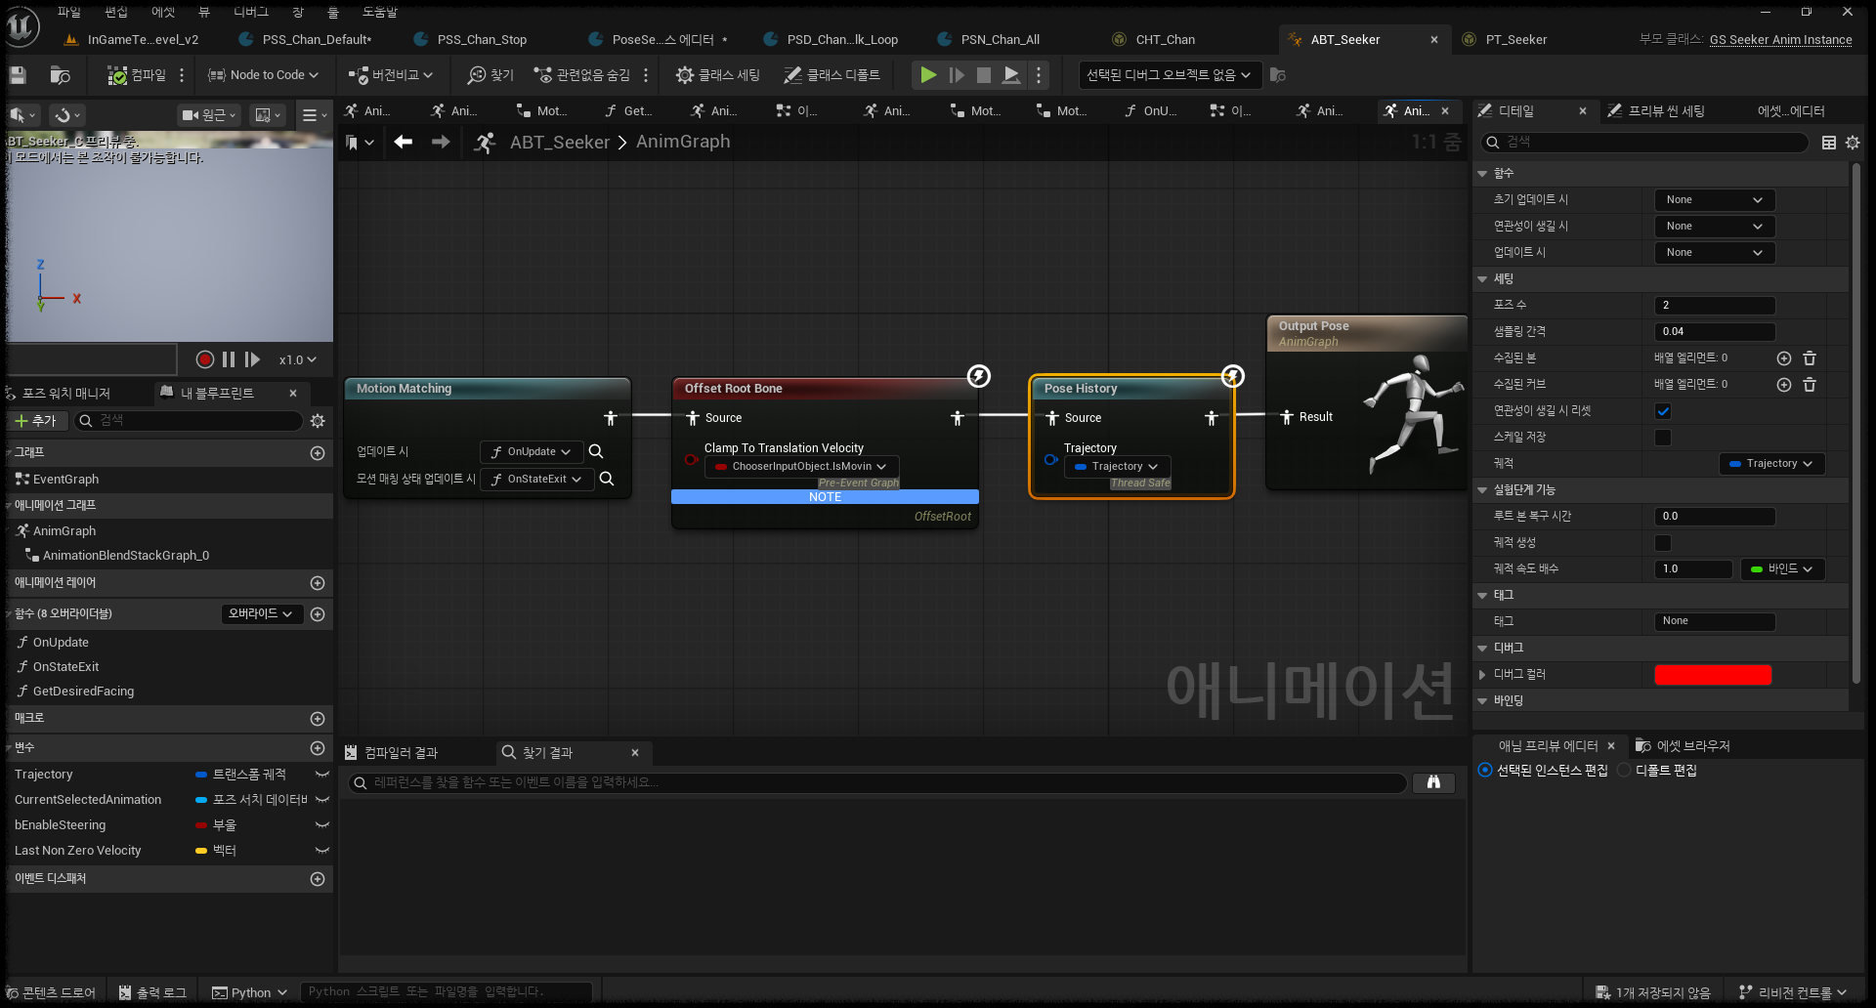
Task: Toggle the 스케일 저장 checkbox
Action: pos(1663,438)
